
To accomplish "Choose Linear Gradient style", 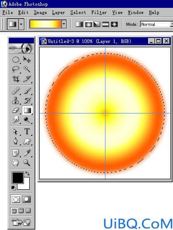I will point(79,24).
